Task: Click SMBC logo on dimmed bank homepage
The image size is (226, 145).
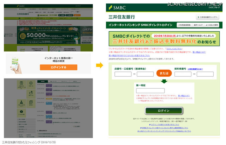Action: (21, 6)
